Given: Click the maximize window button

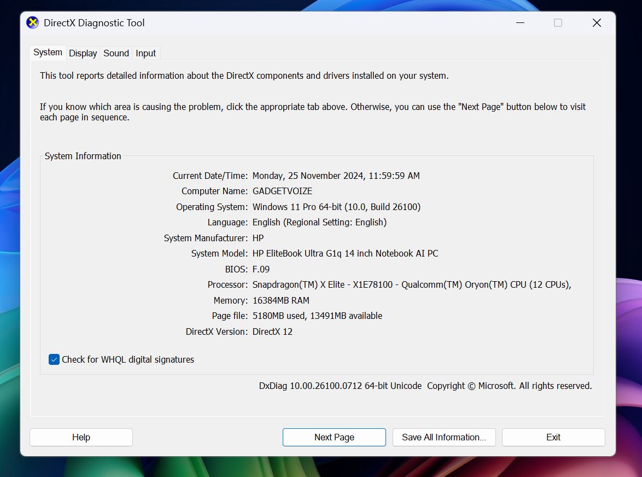Looking at the screenshot, I should pyautogui.click(x=558, y=23).
